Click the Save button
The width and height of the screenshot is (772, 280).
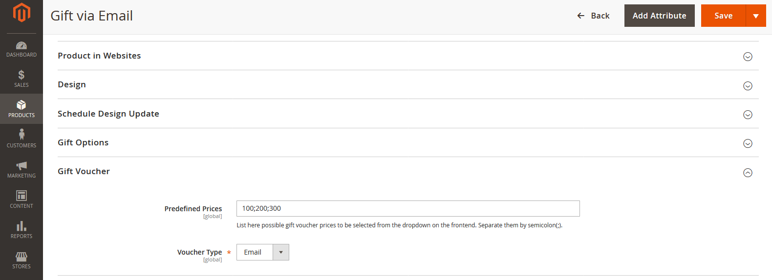(x=723, y=16)
